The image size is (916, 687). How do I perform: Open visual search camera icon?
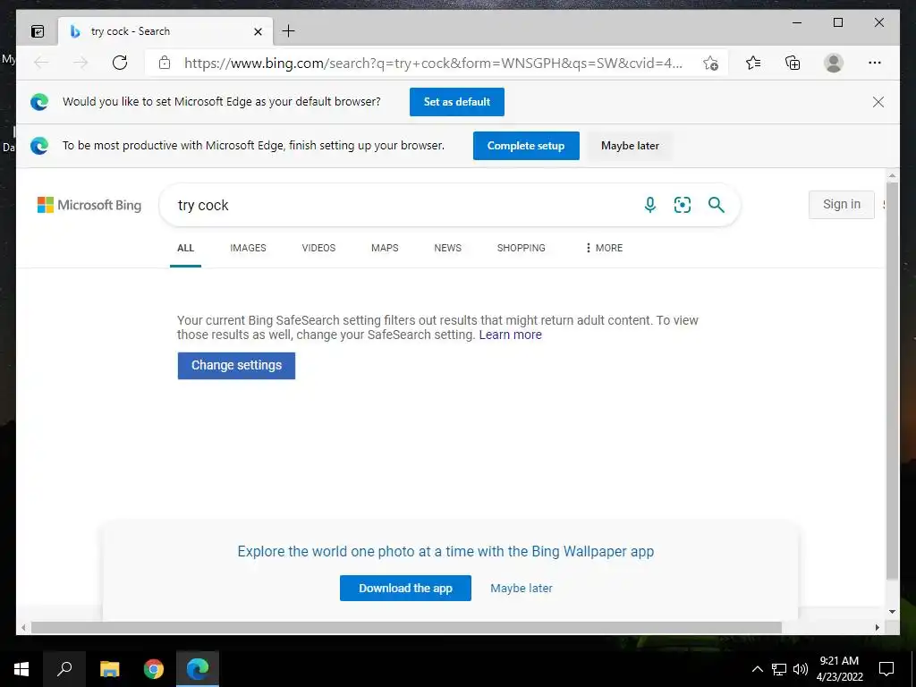click(x=683, y=205)
